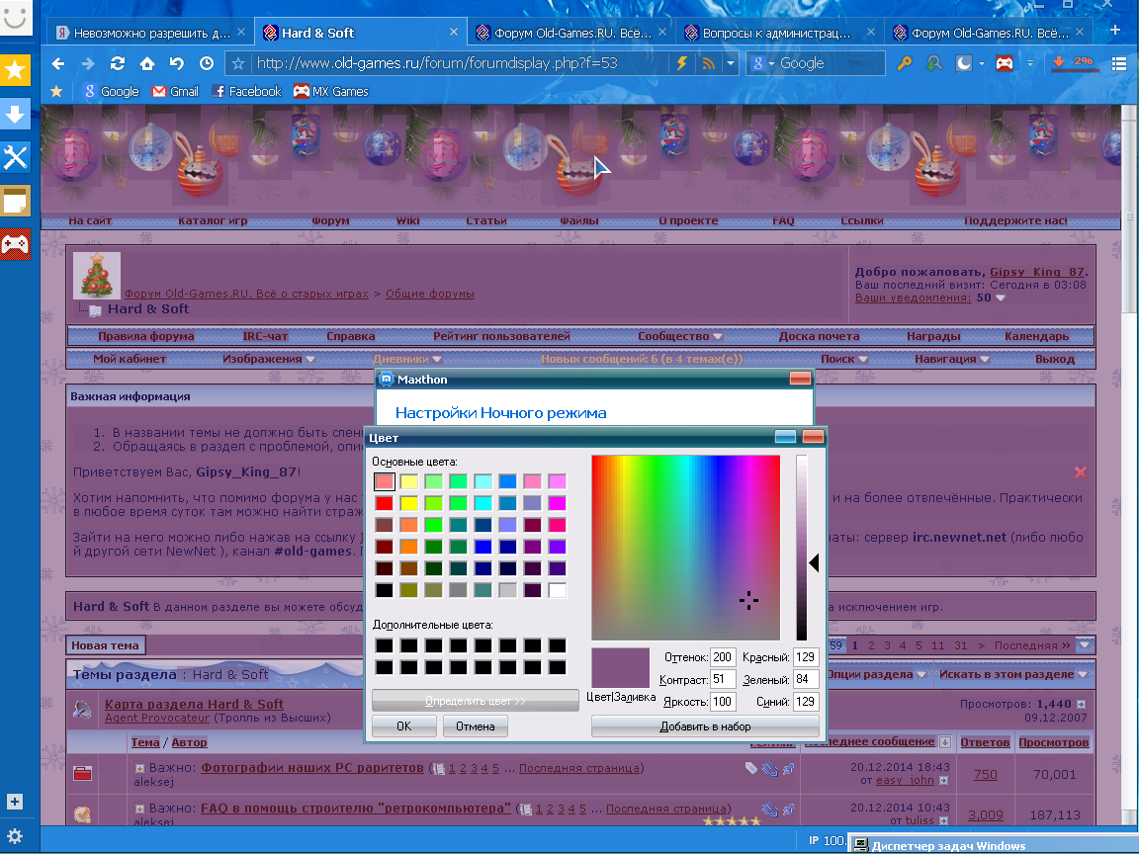Open the gamepad icon in the sidebar
1139x854 pixels.
click(x=15, y=245)
